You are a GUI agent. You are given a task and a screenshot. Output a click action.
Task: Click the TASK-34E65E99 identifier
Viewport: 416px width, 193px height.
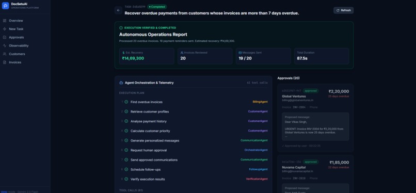(135, 7)
